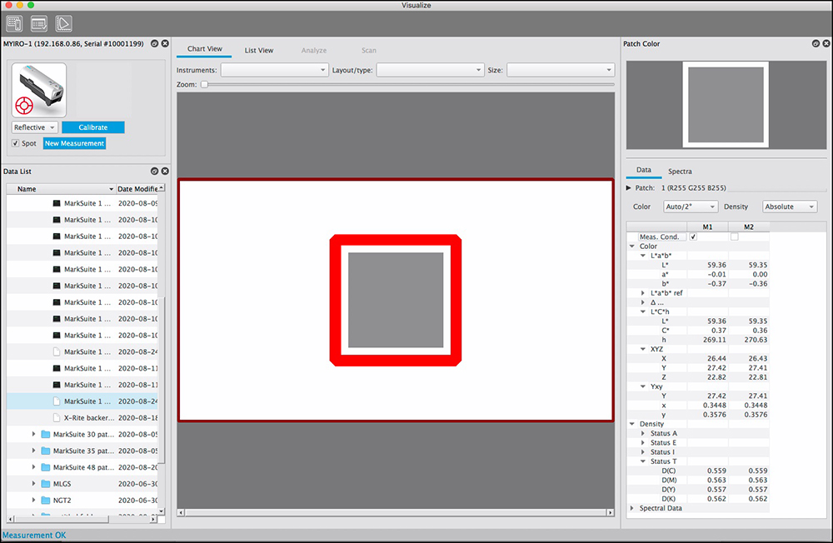Expand the MarkSuite 30 patch folder
The width and height of the screenshot is (833, 543).
coord(34,434)
